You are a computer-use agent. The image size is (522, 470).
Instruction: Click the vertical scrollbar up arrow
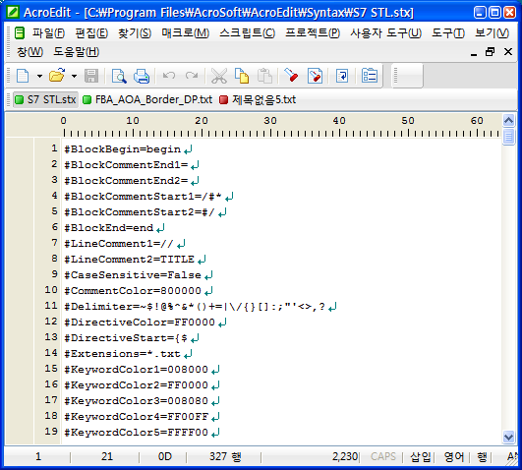(x=508, y=120)
